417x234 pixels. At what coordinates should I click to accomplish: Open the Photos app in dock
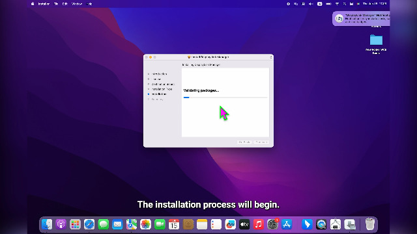(145, 224)
